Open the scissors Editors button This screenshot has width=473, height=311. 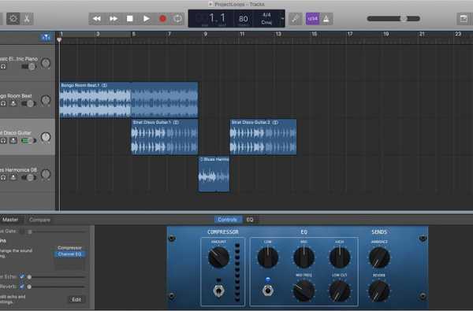27,19
